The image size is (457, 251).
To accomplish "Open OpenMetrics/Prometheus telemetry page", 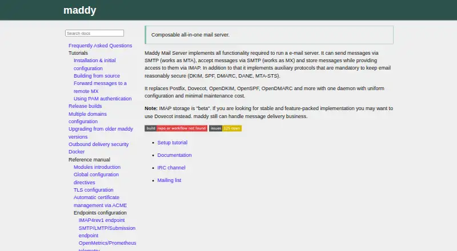I will 107,246.
